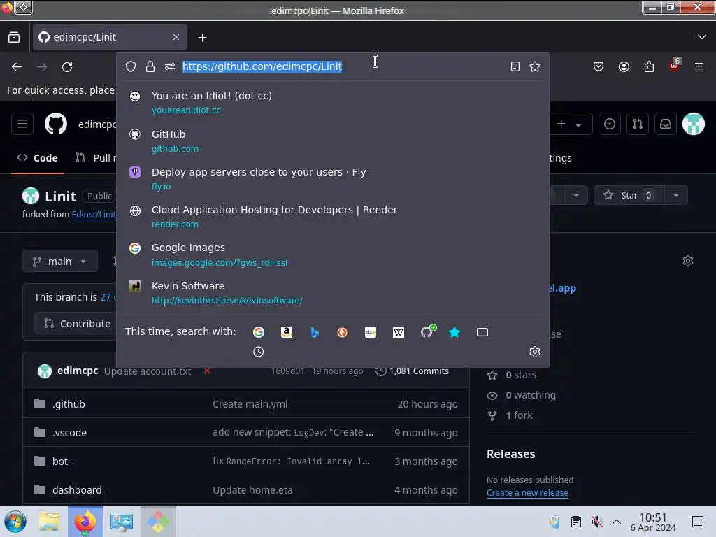This screenshot has width=716, height=537.
Task: Select the Google Images suggestion
Action: pos(332,255)
